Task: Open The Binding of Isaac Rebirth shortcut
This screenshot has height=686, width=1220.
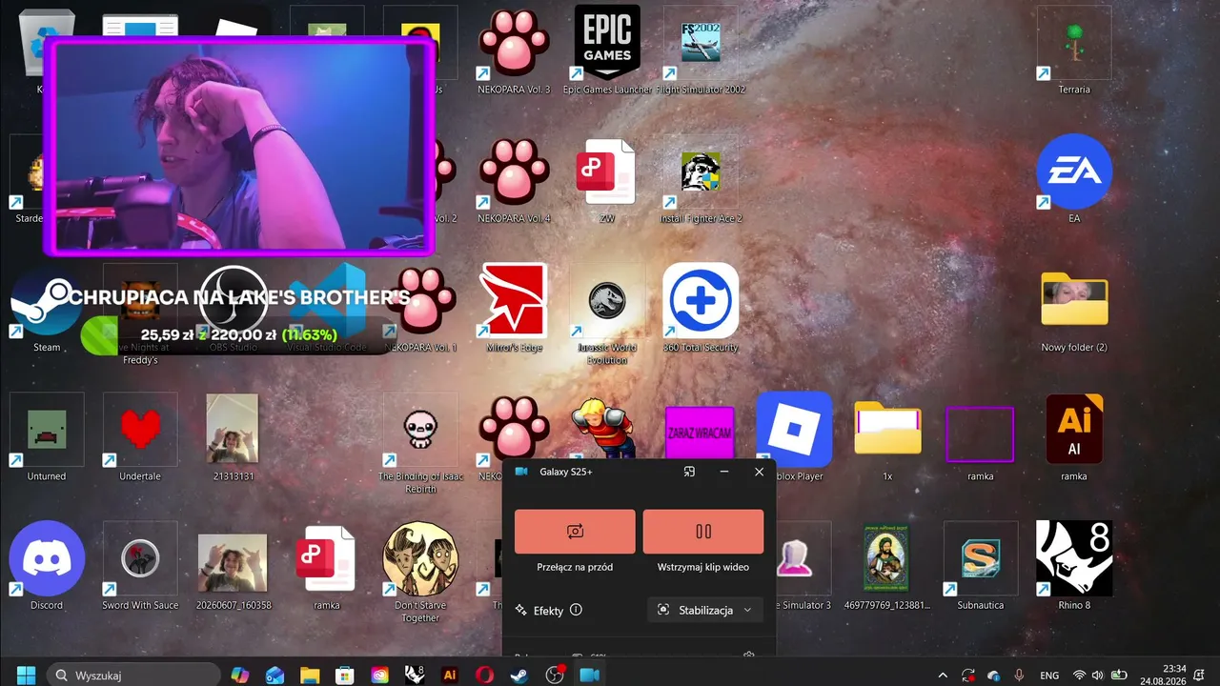Action: click(x=420, y=443)
